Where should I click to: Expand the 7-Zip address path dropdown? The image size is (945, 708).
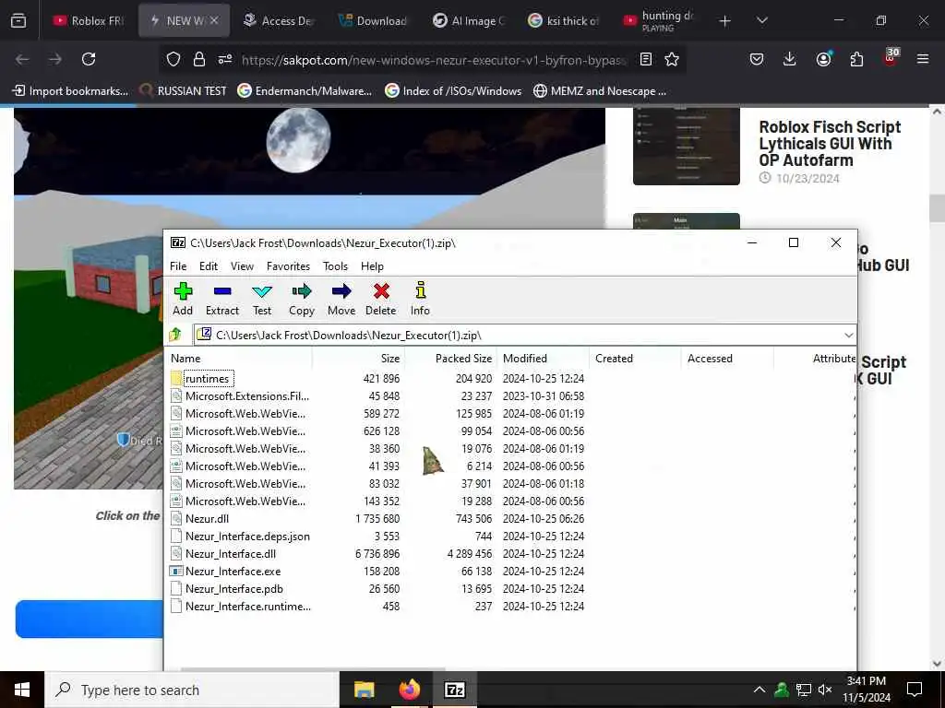point(849,336)
